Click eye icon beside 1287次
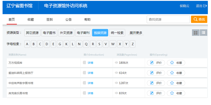The height and width of the screenshot is (105, 211). point(116,83)
